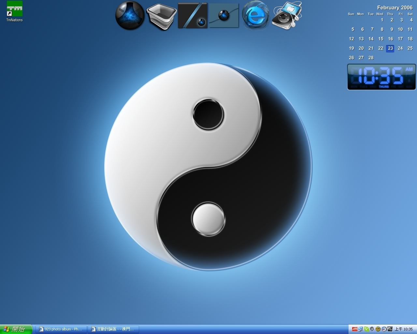Open the speedometer gauge tray icon
417x334 pixels.
pyautogui.click(x=384, y=329)
